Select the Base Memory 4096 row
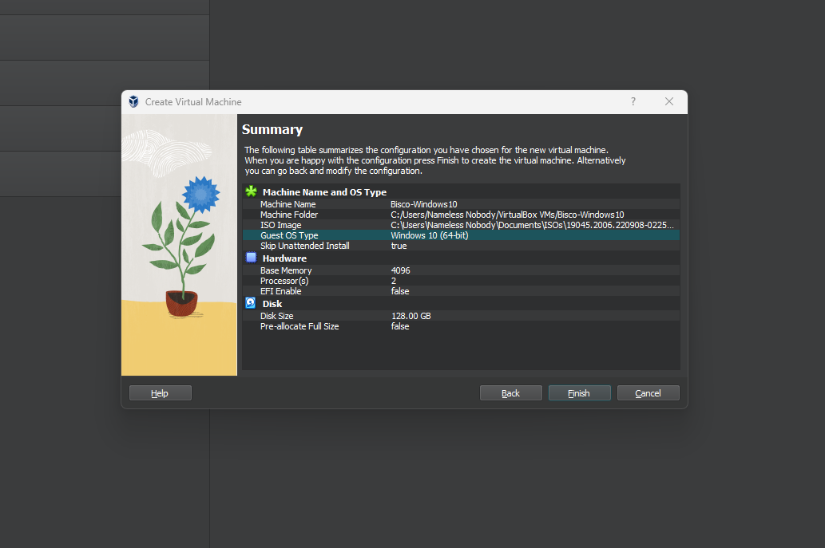825x548 pixels. pos(460,270)
